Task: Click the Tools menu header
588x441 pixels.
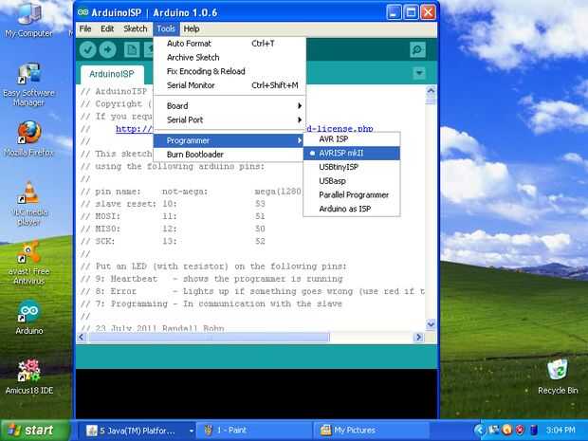Action: pos(166,28)
